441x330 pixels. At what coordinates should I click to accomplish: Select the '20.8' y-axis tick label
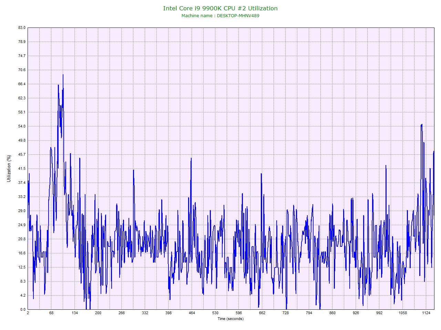tap(22, 239)
